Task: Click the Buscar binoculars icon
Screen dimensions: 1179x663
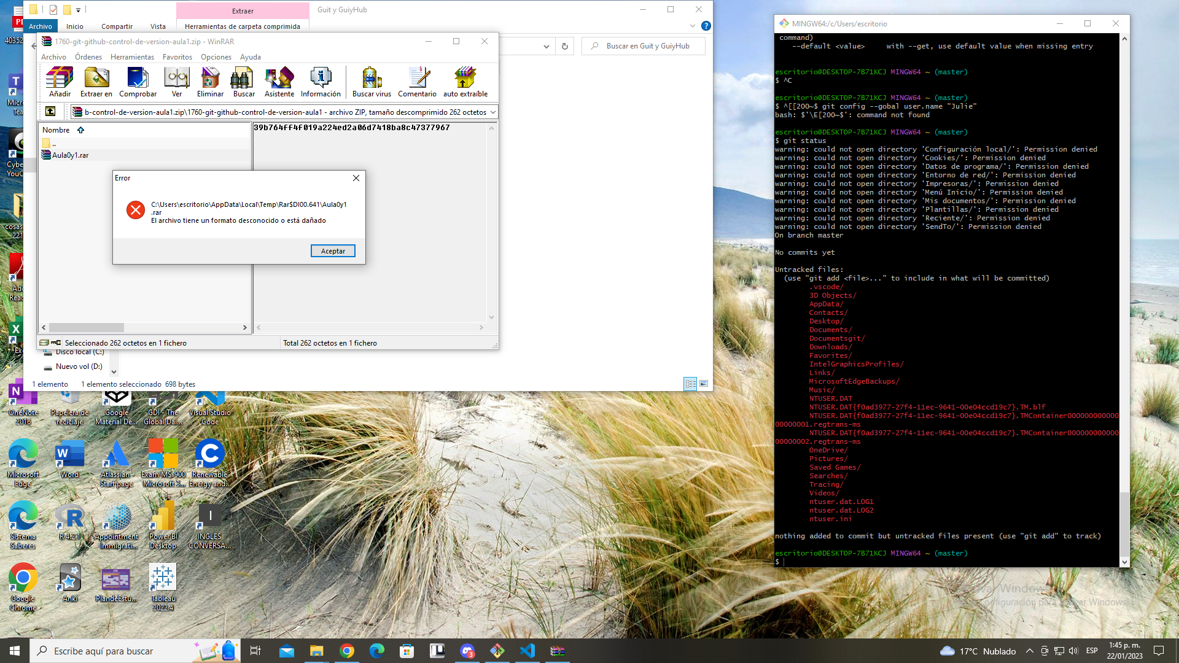Action: coord(244,82)
